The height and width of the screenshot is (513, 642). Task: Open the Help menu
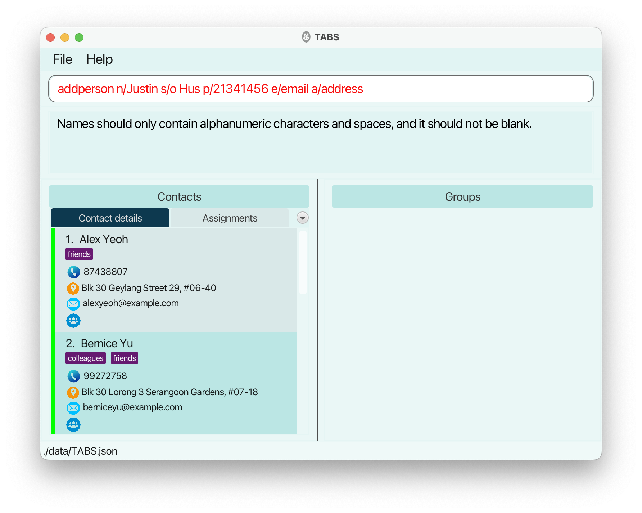click(99, 59)
